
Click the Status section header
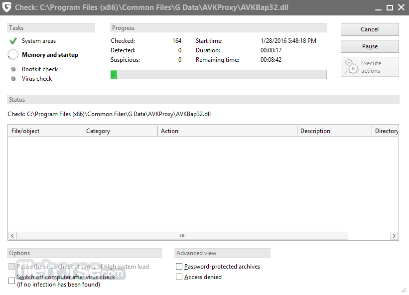click(x=203, y=100)
